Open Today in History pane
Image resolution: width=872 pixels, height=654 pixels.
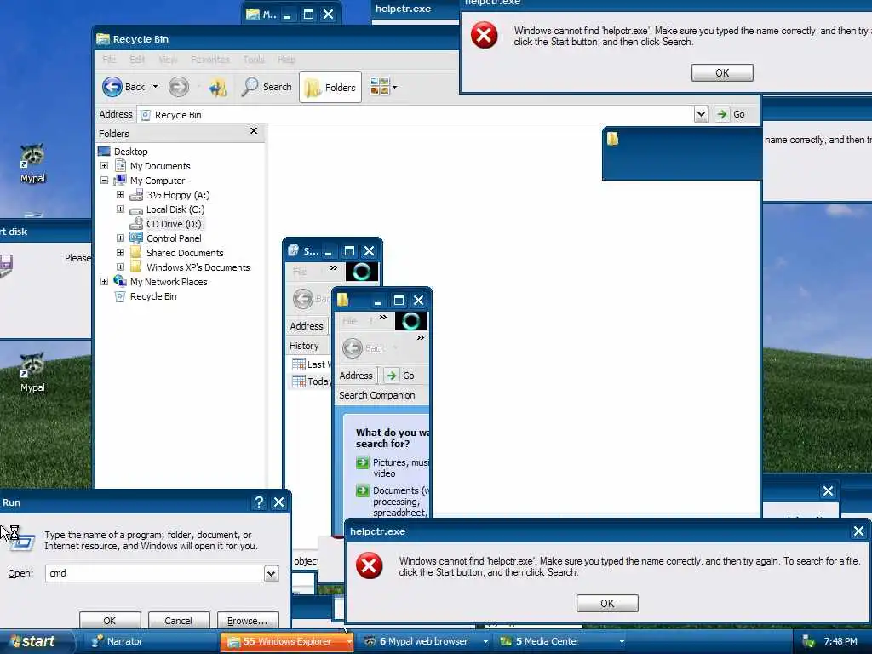(312, 381)
